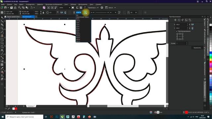Click the no-color swatch atop palette
The height and width of the screenshot is (119, 212).
211,25
